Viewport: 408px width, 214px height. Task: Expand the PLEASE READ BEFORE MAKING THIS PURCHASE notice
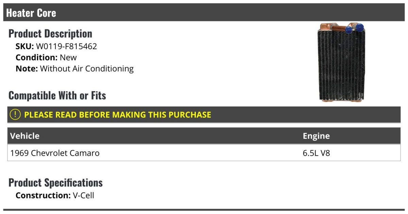pyautogui.click(x=118, y=115)
